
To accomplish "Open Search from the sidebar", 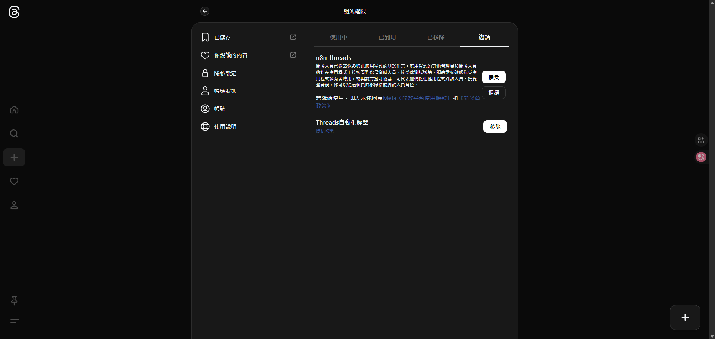I will coord(14,133).
